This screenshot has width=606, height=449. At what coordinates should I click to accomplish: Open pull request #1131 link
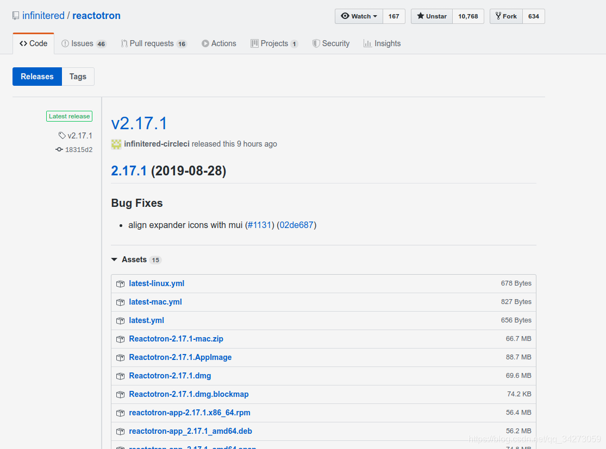point(260,225)
